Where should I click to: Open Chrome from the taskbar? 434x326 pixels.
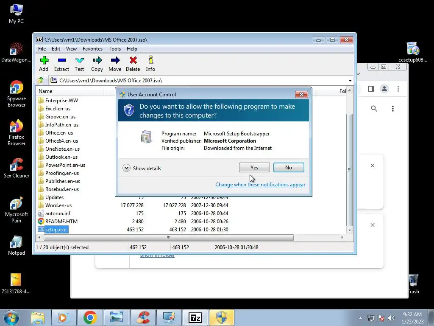point(90,318)
